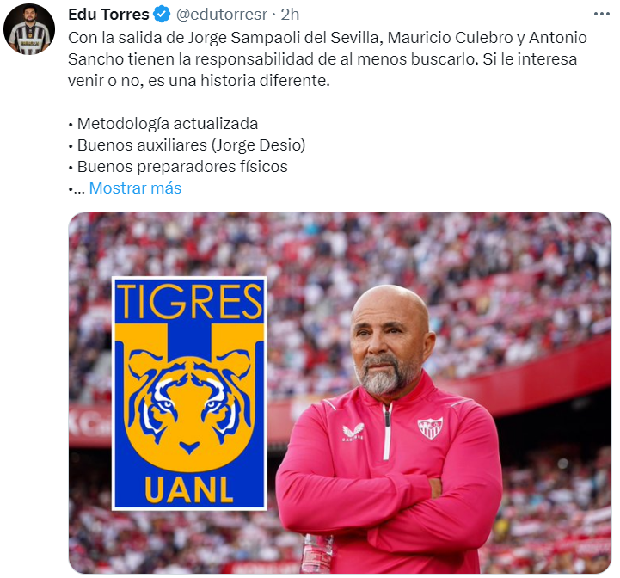620x578 pixels.
Task: Click the Metodología actualizada bullet line
Action: tap(163, 124)
